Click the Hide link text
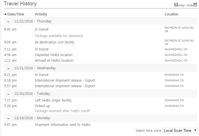 [190, 5]
